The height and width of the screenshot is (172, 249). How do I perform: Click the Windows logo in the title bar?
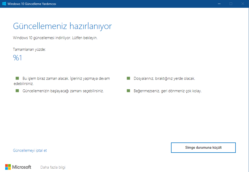click(x=4, y=4)
